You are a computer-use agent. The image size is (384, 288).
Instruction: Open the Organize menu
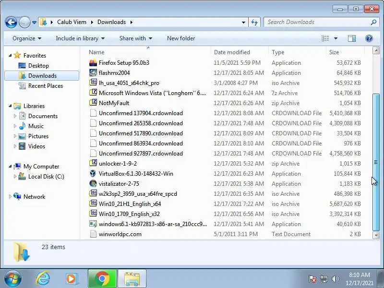27,38
